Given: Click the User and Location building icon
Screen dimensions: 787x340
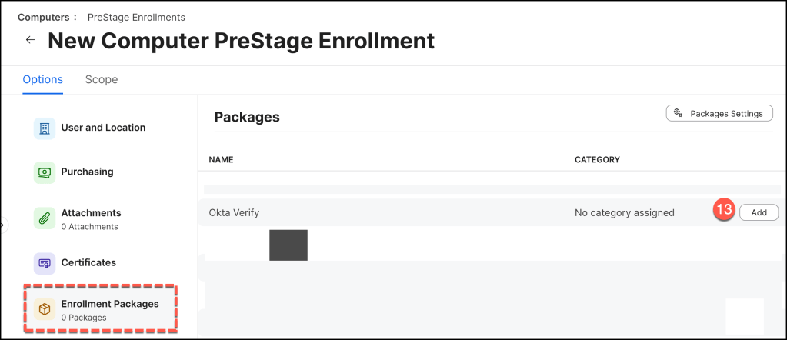Looking at the screenshot, I should 45,128.
